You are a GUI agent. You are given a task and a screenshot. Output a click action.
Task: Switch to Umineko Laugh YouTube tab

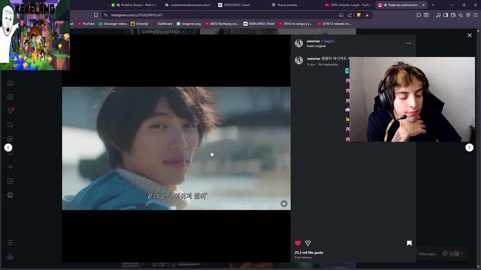tap(348, 5)
